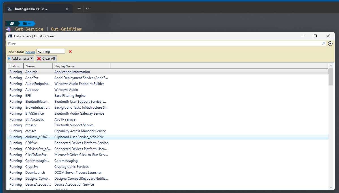This screenshot has height=193, width=339.
Task: Open terminal profiles dropdown arrow
Action: click(87, 9)
